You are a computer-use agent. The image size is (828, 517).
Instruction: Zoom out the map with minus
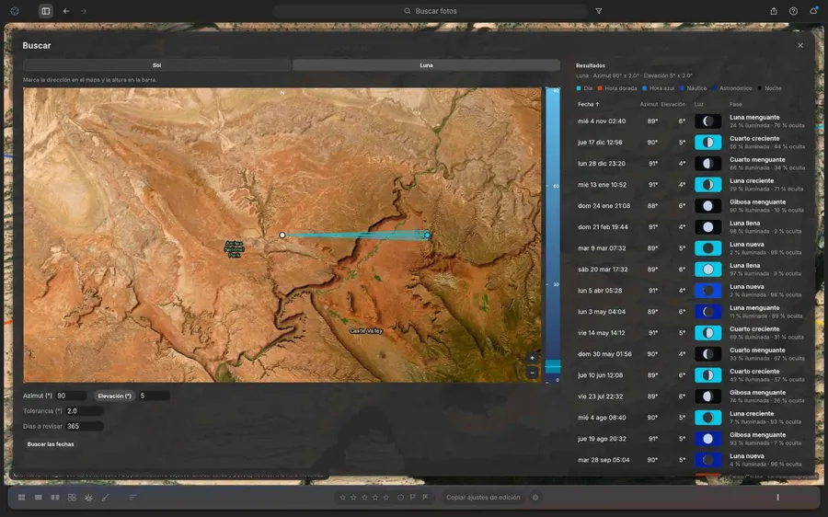(532, 373)
